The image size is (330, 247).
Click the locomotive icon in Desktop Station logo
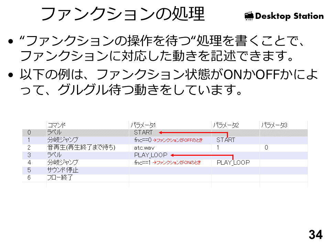tap(249, 16)
